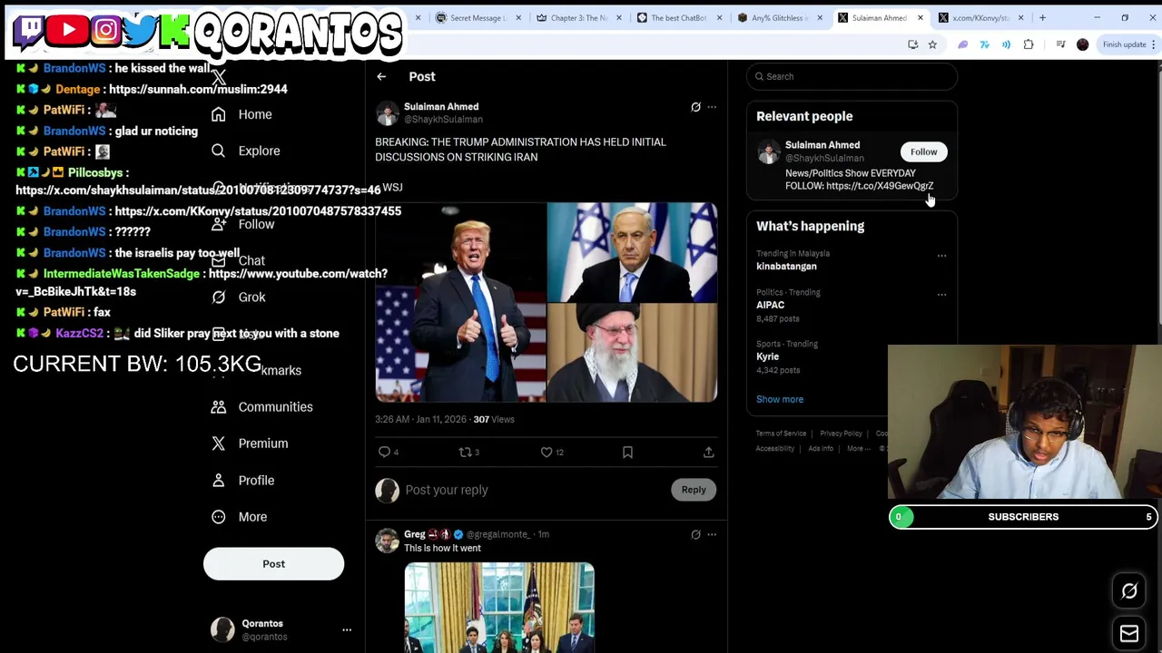This screenshot has height=653, width=1162.
Task: Open the Chrome three-dot menu
Action: [x=1153, y=44]
